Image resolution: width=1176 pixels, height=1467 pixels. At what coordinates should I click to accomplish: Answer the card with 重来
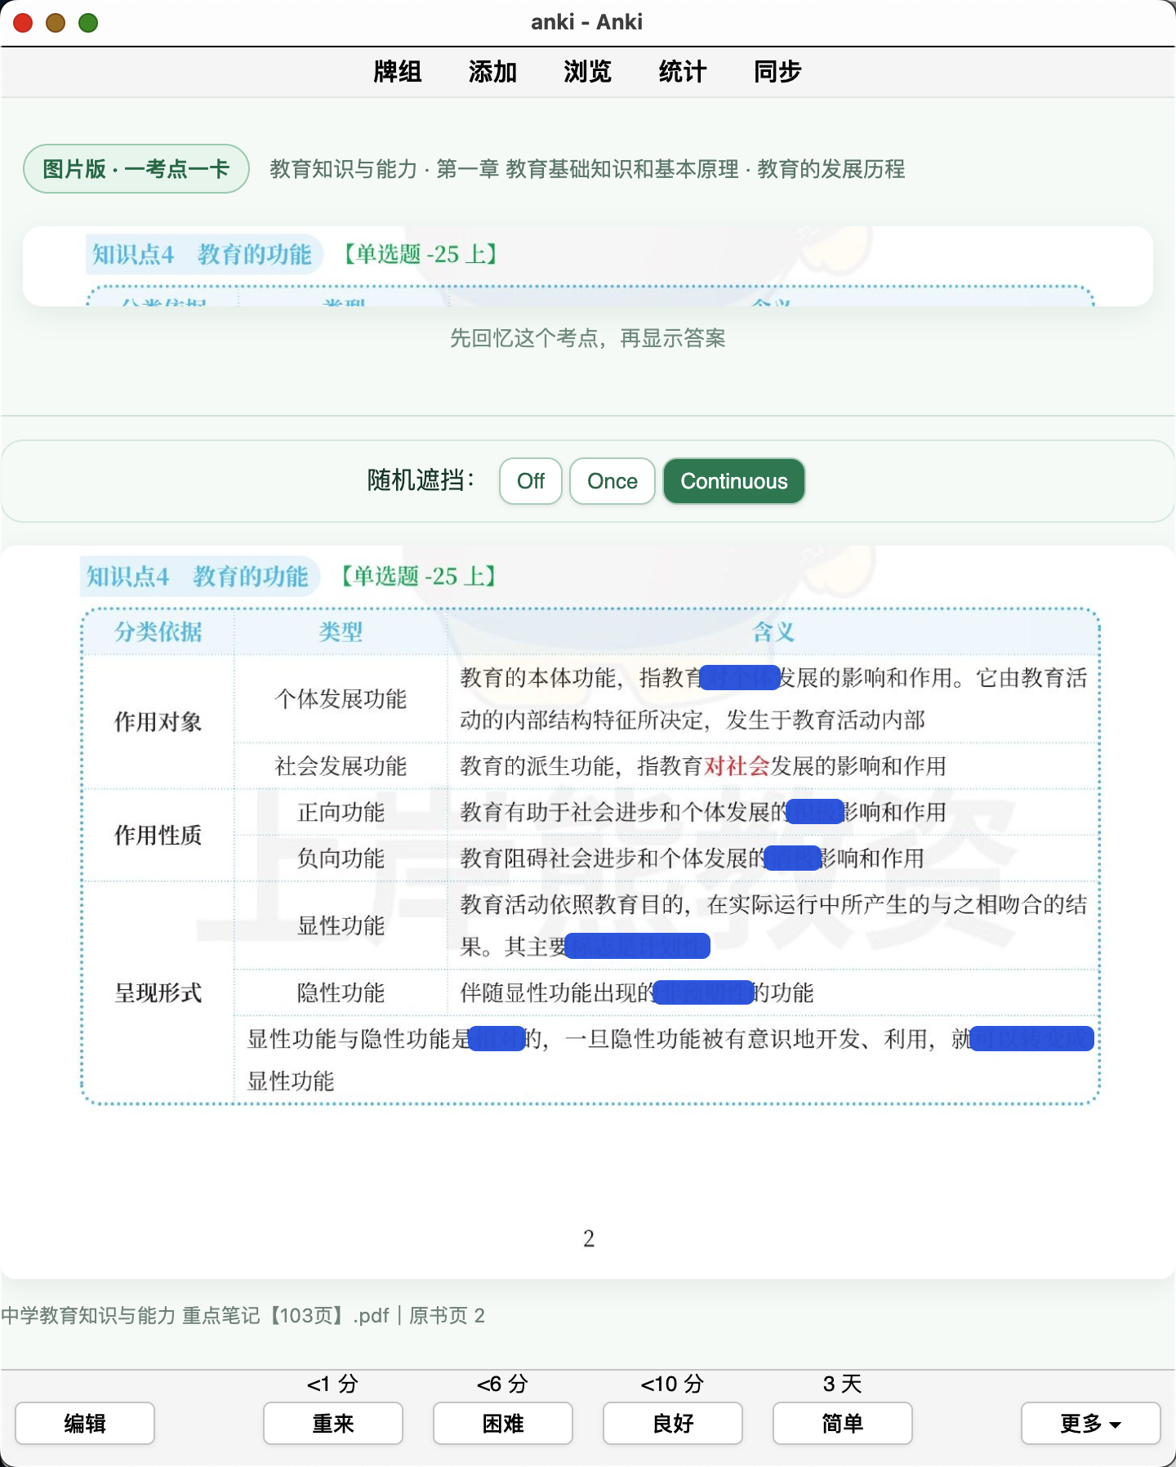pos(333,1424)
